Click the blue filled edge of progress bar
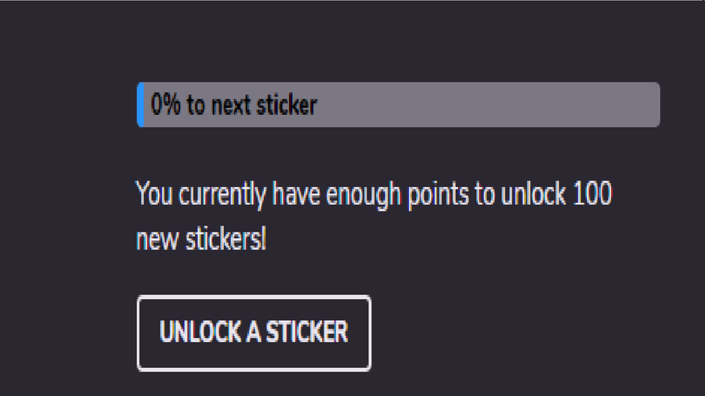 point(140,105)
